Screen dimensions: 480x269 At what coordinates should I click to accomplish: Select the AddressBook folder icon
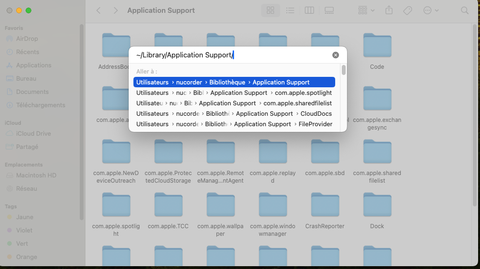tap(116, 45)
